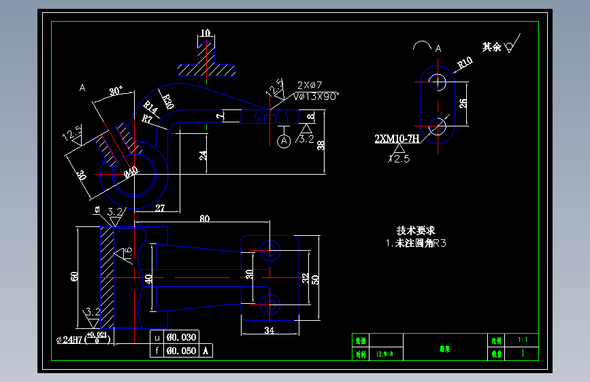
Task: Click the "3.2" roughness beside datum A
Action: point(307,139)
